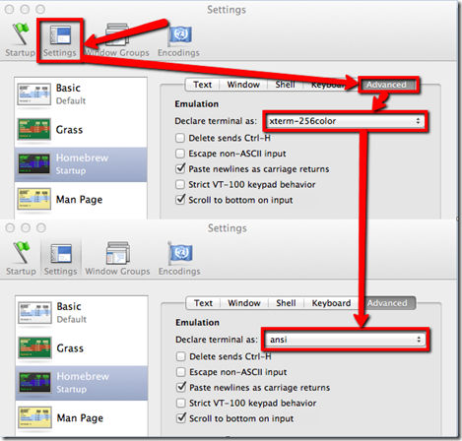This screenshot has height=441, width=462.
Task: Select Man Page profile thumbnail in ansi window
Action: [x=34, y=417]
